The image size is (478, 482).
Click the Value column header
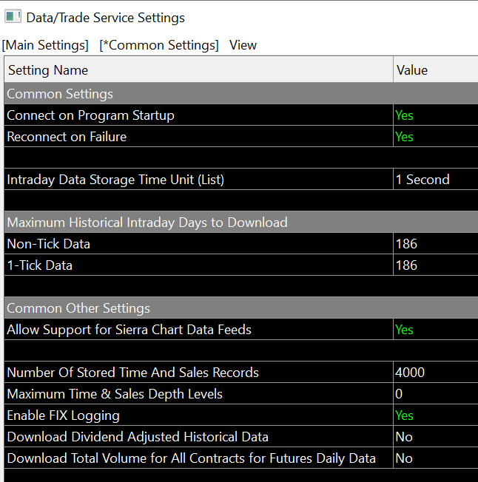coord(436,70)
